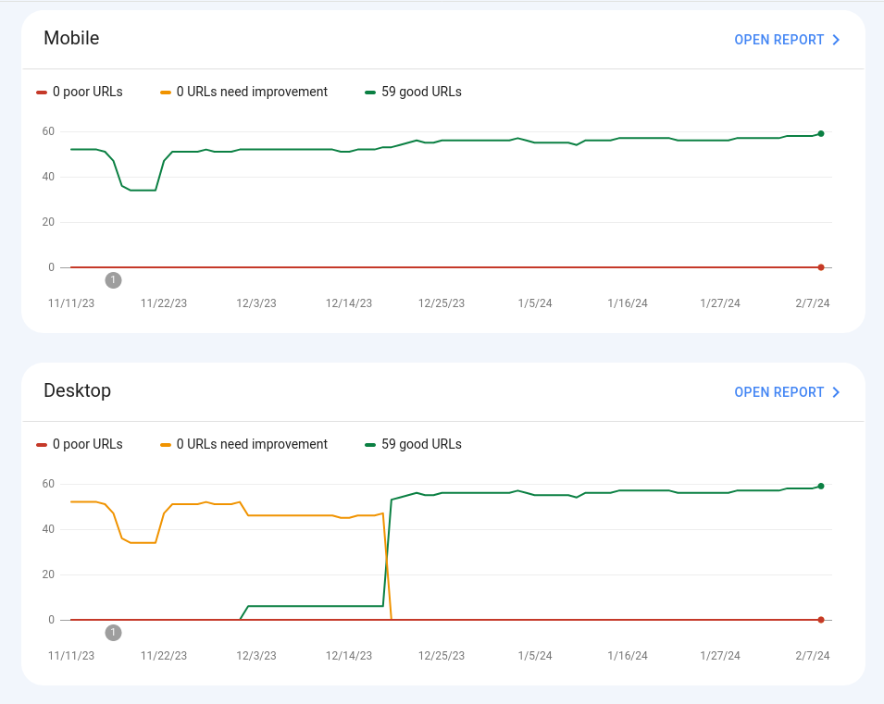Click the Mobile report chevron arrow
The width and height of the screenshot is (884, 704).
(x=836, y=40)
